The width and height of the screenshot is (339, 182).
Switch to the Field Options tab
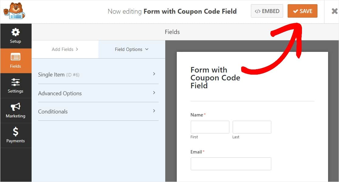click(132, 49)
